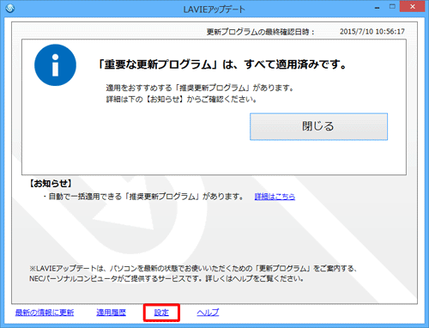This screenshot has height=328, width=429.
Task: Click the line 適用をおすすめする「推奨更新プログラム」があります。
Action: pyautogui.click(x=200, y=88)
